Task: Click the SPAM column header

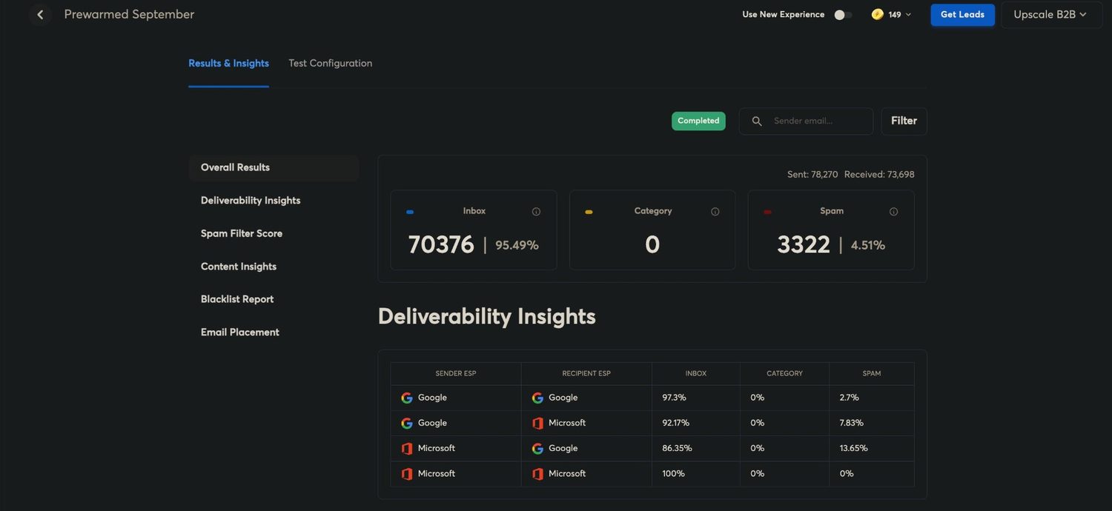Action: 872,374
